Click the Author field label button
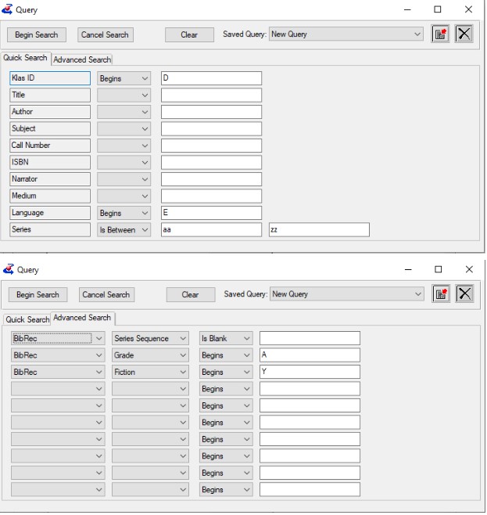Image resolution: width=487 pixels, height=515 pixels. pyautogui.click(x=51, y=112)
